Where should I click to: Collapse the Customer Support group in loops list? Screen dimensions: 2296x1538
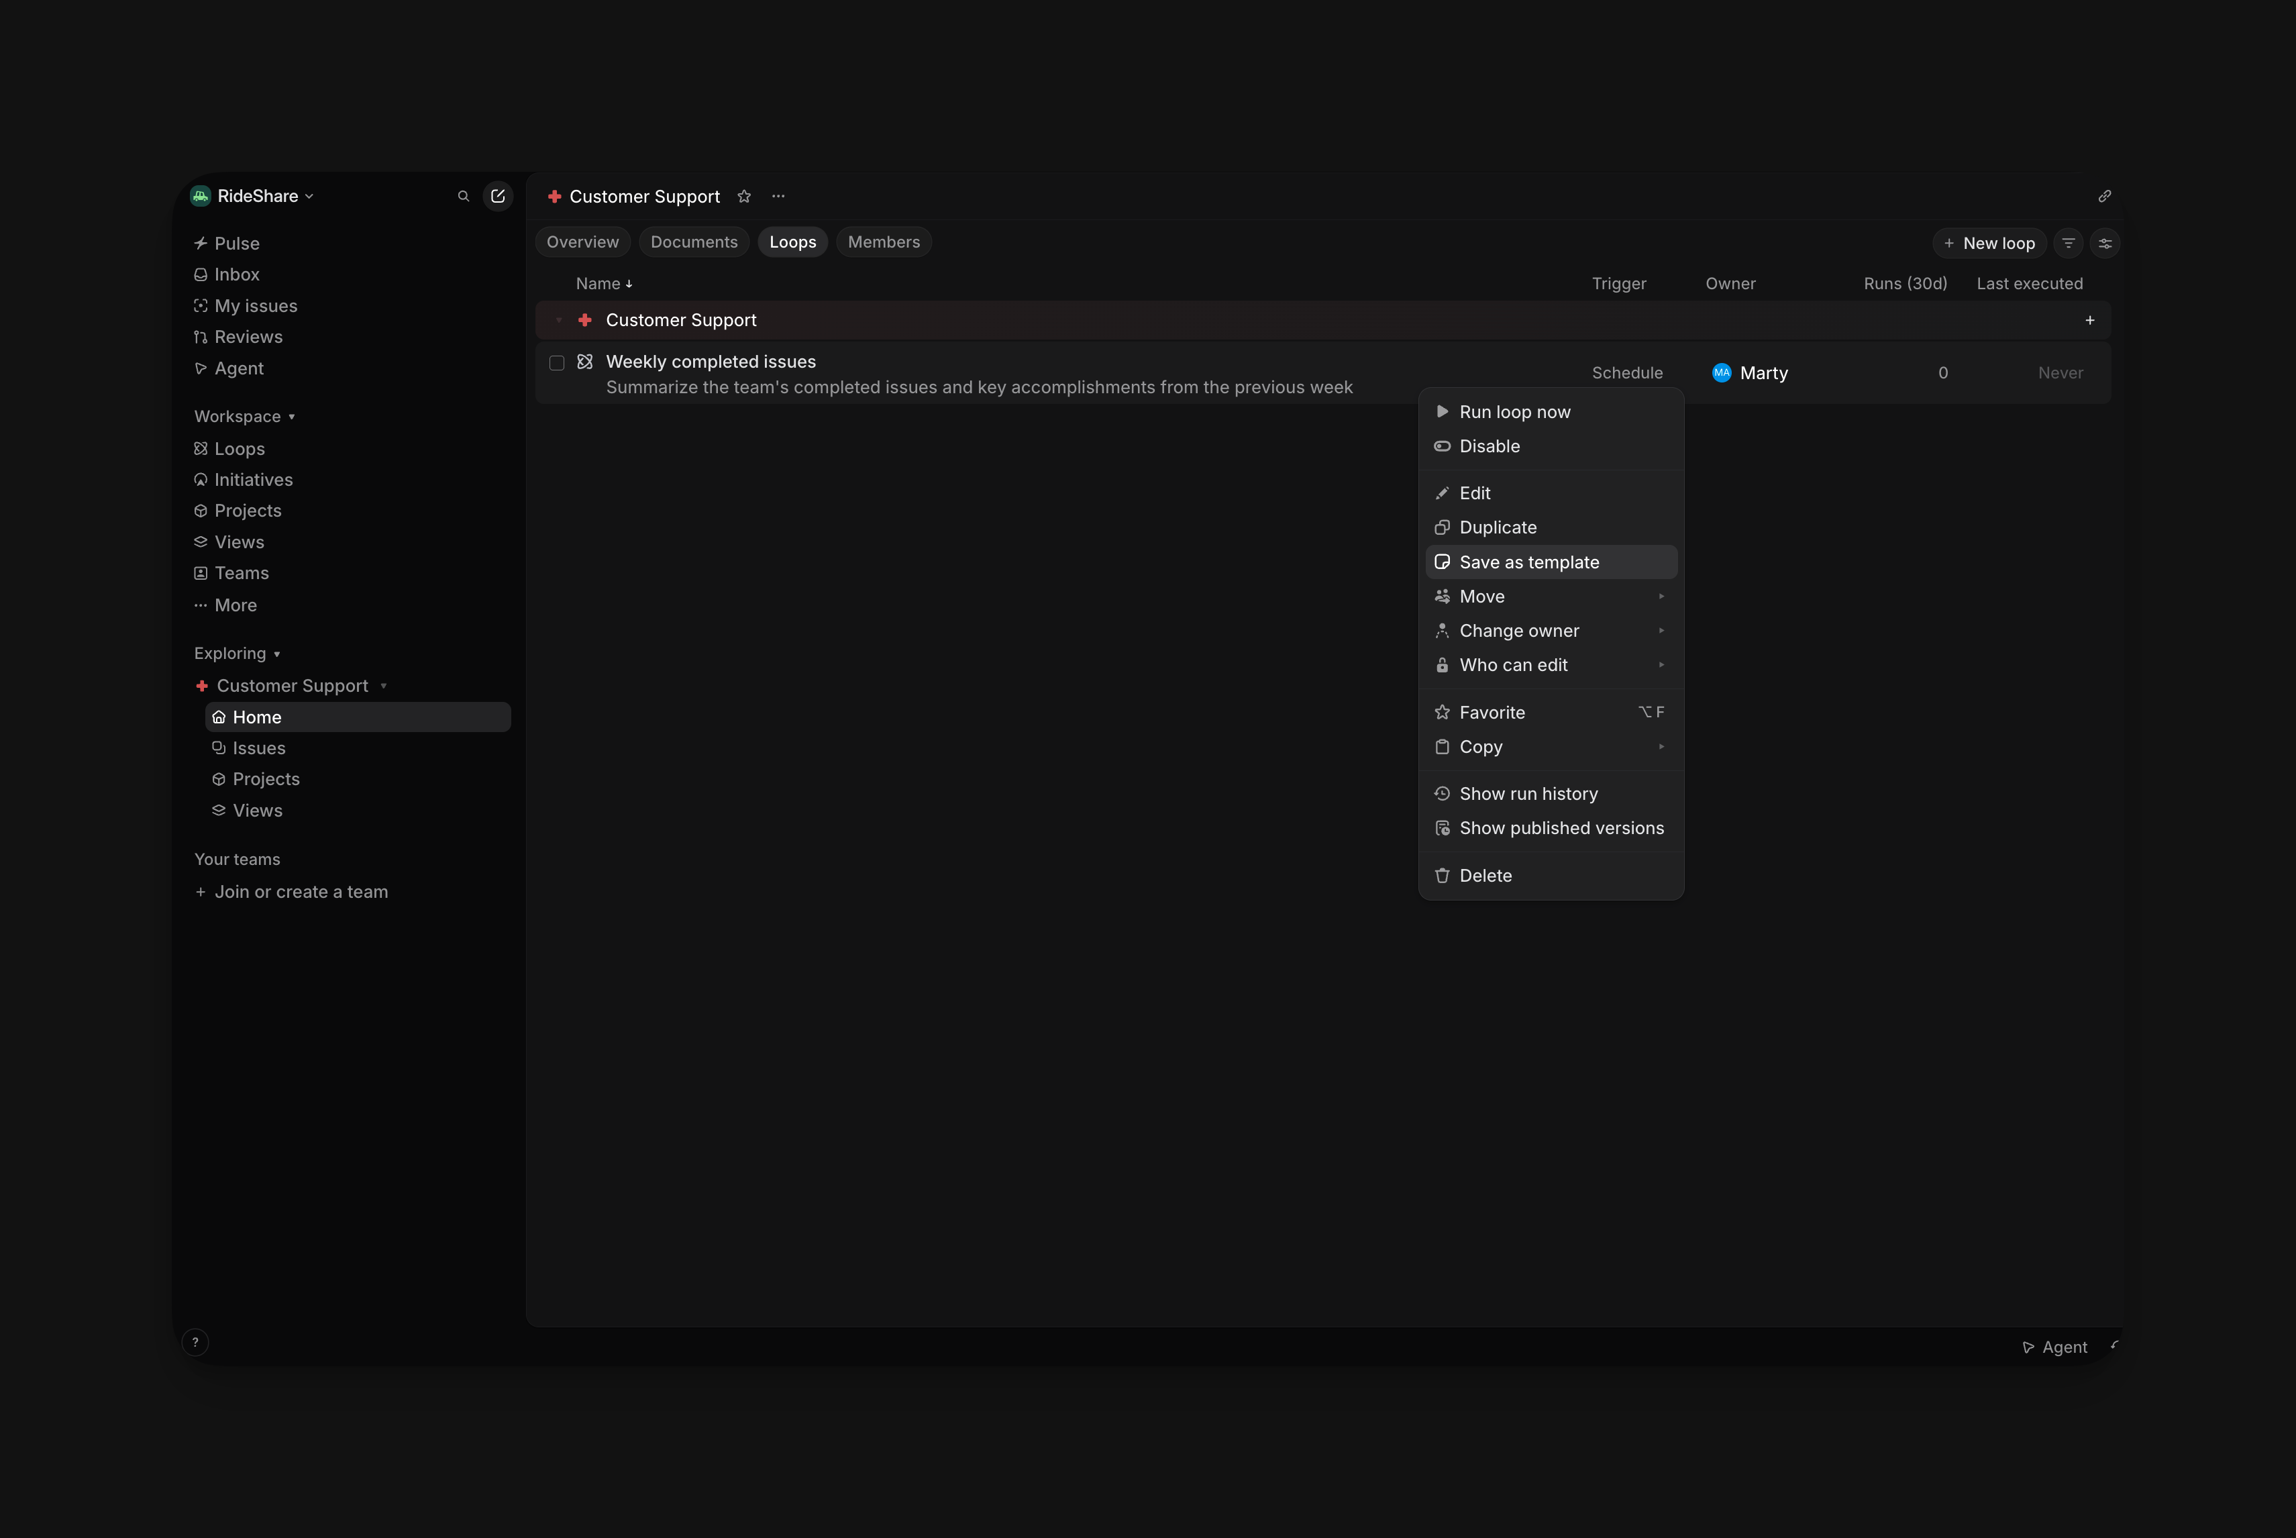(x=559, y=321)
